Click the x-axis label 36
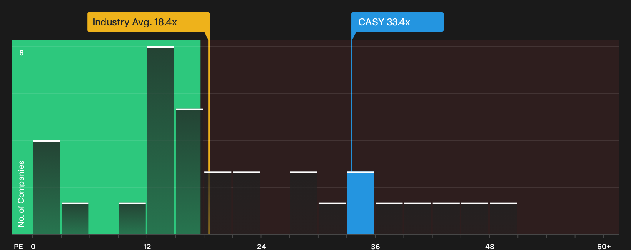Viewport: 631px width, 250px height. (376, 246)
